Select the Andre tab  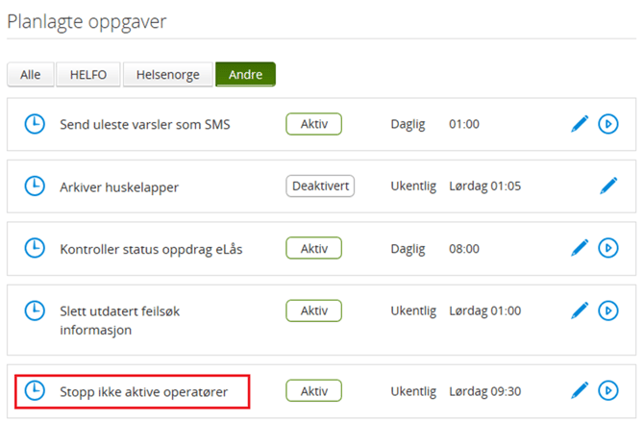tap(245, 75)
